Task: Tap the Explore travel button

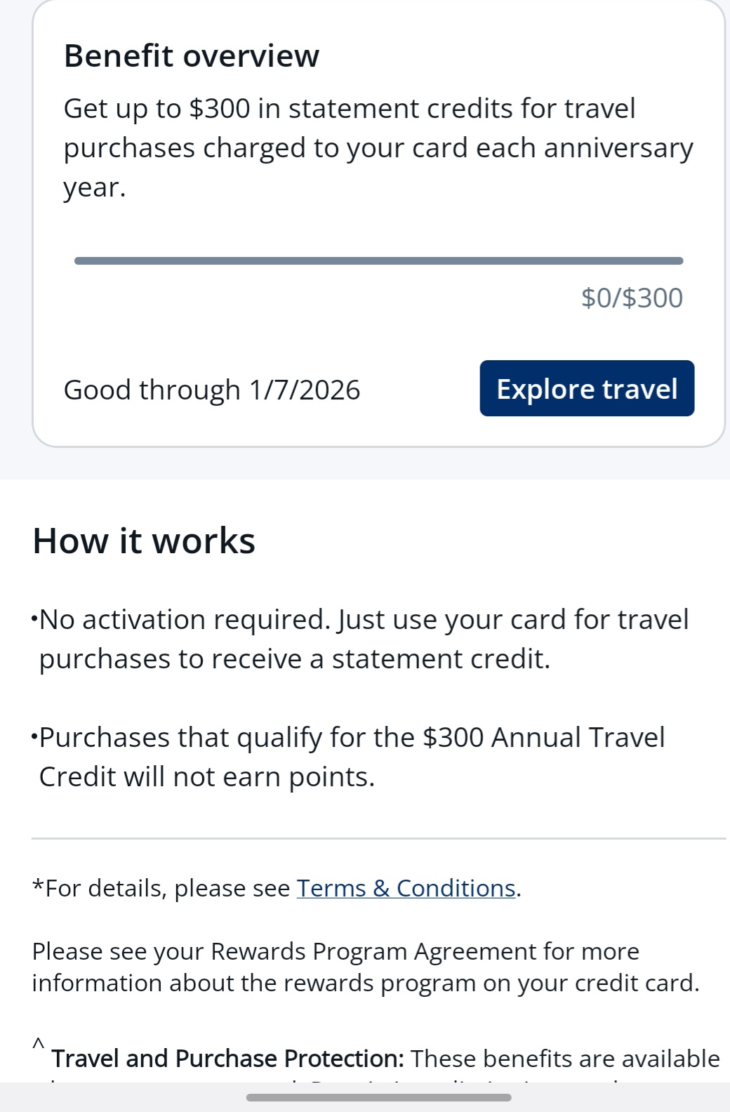Action: coord(587,388)
